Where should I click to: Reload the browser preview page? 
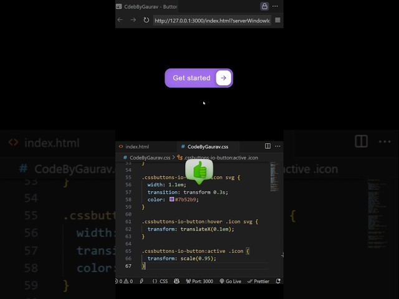pyautogui.click(x=146, y=20)
